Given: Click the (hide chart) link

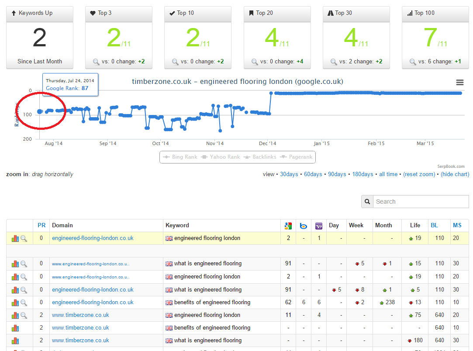Looking at the screenshot, I should (x=455, y=174).
